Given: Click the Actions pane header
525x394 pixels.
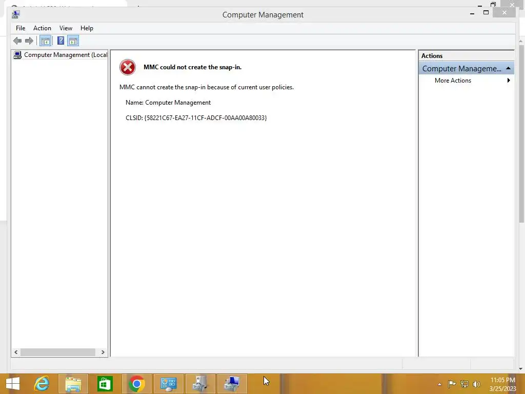Looking at the screenshot, I should 466,56.
